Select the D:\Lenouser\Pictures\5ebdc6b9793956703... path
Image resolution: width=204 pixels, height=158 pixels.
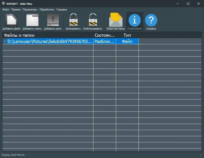(x=49, y=41)
